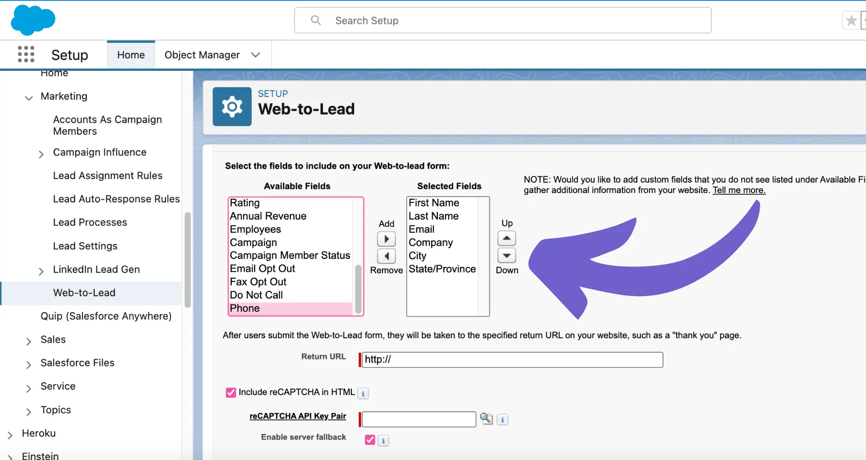Click the Add arrow button
Screen dimensions: 866x460
[x=387, y=239]
